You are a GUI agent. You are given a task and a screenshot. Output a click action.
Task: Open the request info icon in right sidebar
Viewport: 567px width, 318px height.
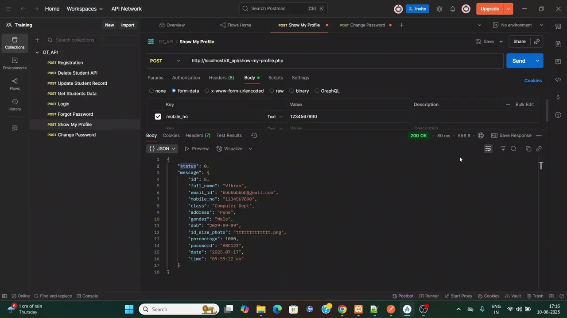(x=558, y=115)
